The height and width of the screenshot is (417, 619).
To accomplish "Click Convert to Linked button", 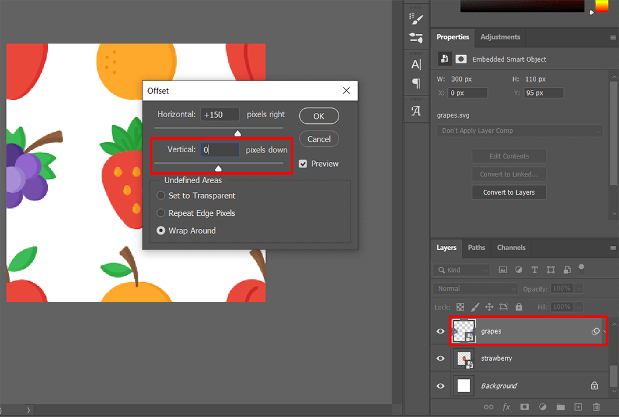I will click(x=509, y=174).
